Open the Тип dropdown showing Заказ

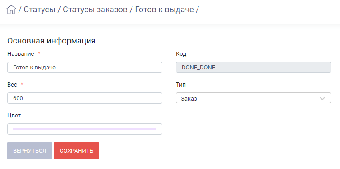[x=253, y=98]
